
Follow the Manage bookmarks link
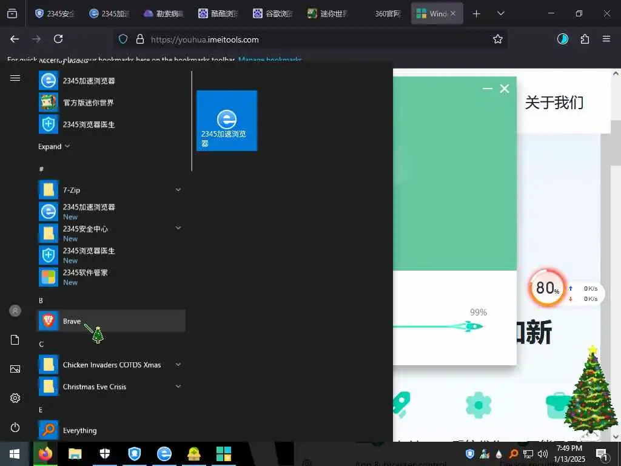point(270,60)
